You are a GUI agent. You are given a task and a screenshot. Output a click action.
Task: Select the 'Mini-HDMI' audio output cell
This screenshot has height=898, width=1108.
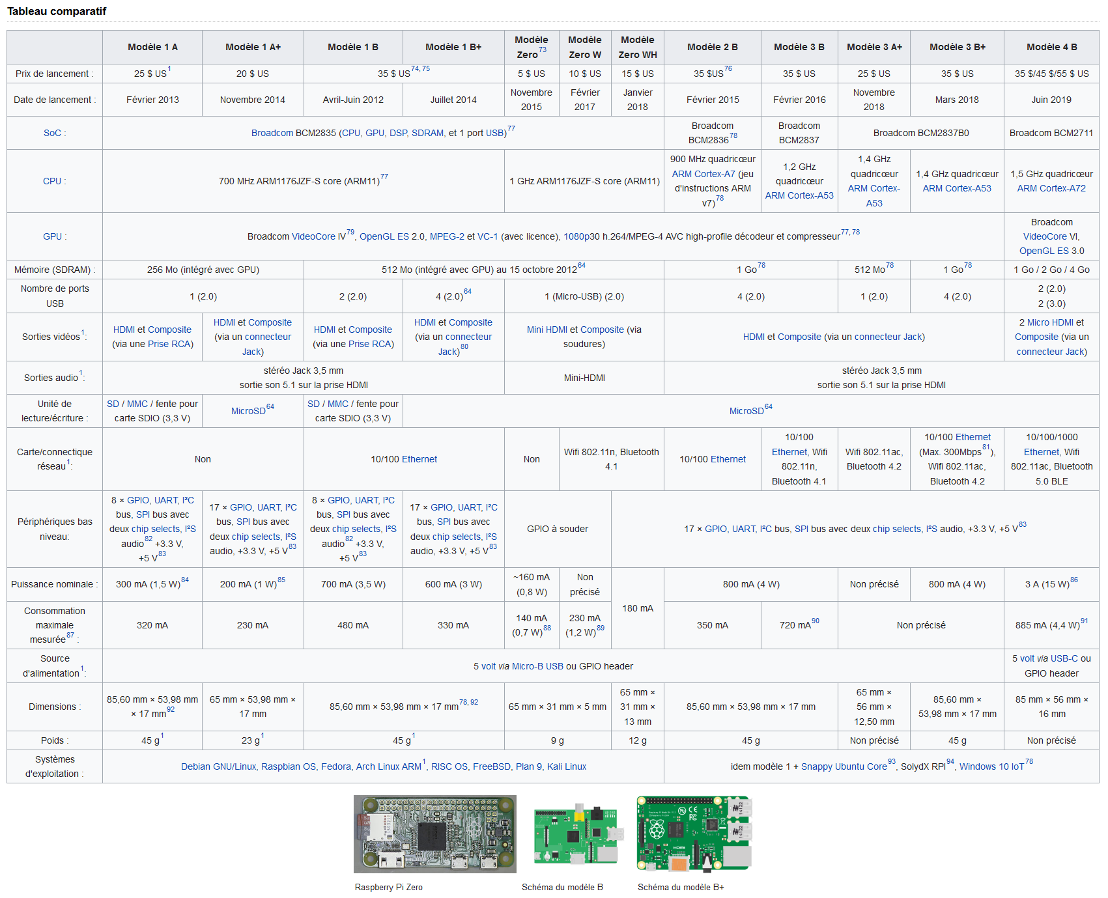584,378
